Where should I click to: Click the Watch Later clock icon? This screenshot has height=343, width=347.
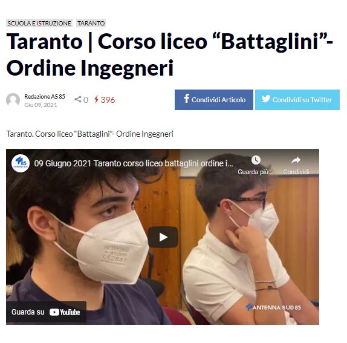tap(256, 160)
